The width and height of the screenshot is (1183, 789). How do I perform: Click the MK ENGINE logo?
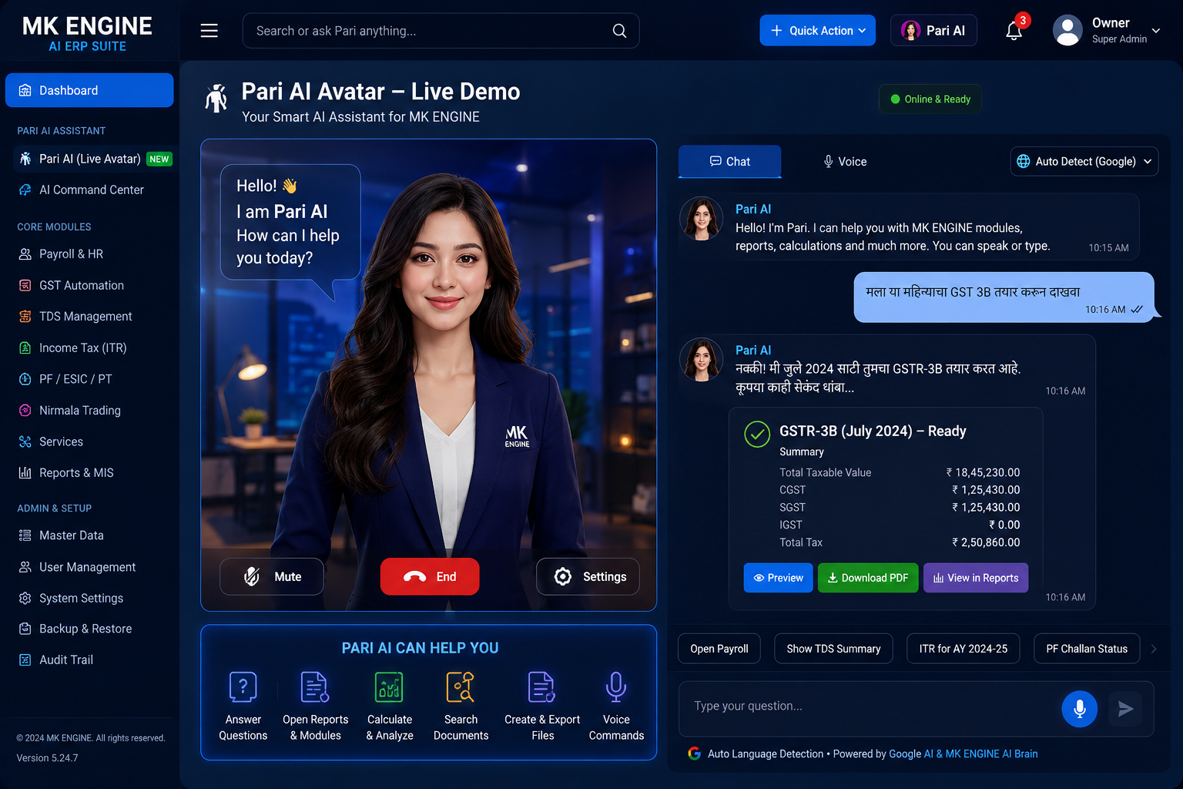[87, 35]
